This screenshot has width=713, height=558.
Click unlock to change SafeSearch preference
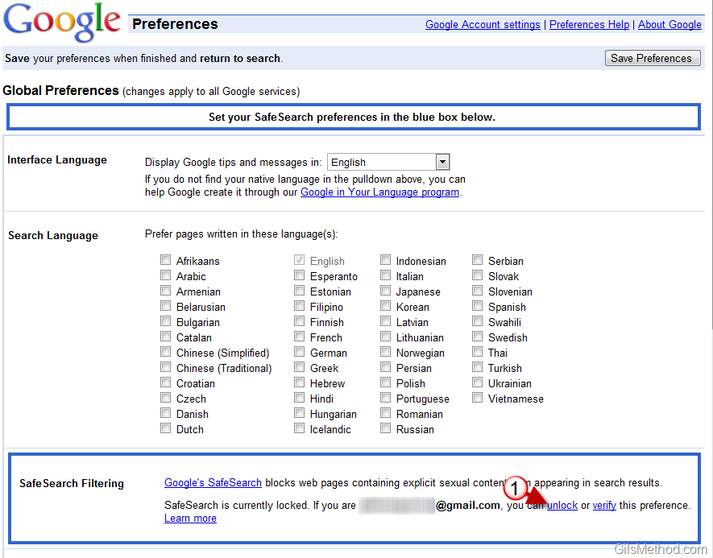click(562, 505)
